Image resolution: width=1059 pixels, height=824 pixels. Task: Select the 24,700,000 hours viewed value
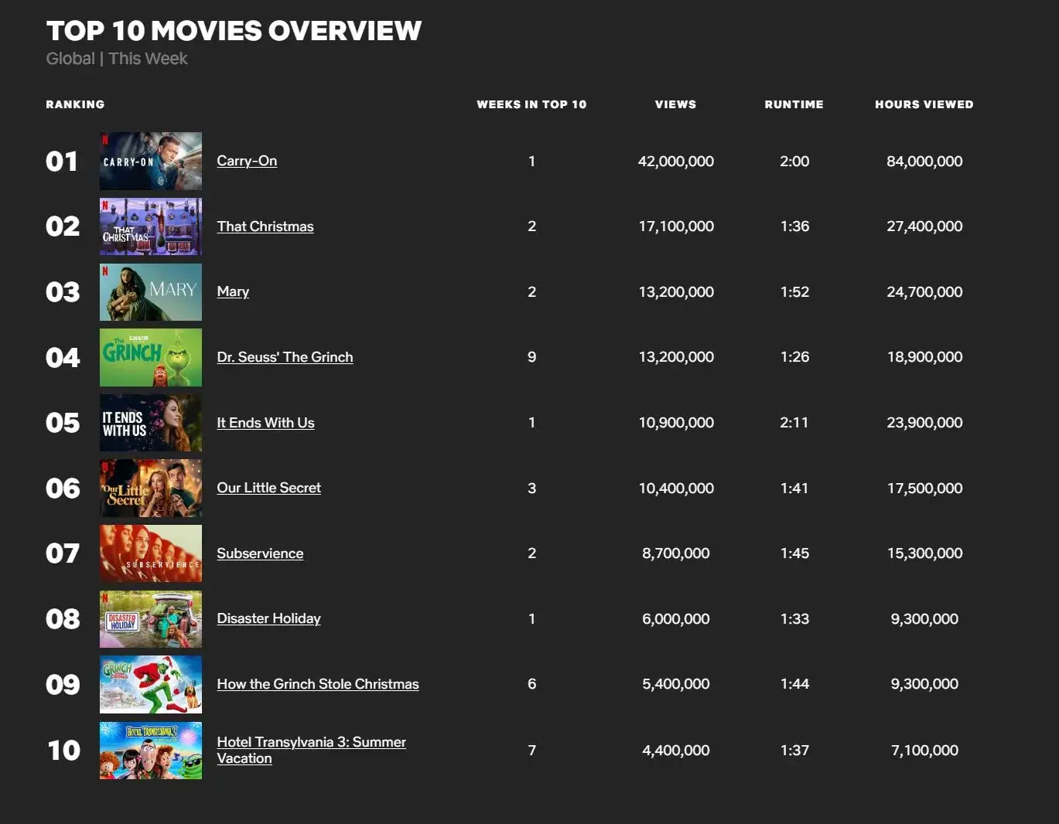tap(924, 292)
